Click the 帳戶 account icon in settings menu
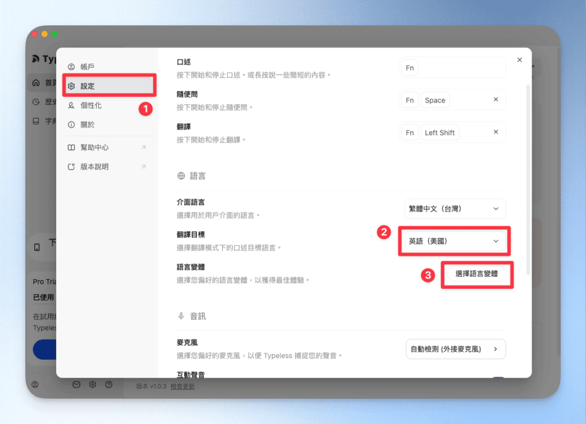This screenshot has height=424, width=586. pyautogui.click(x=72, y=66)
